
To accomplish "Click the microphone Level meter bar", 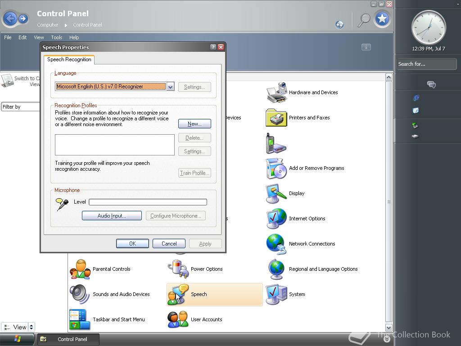I will pos(148,202).
